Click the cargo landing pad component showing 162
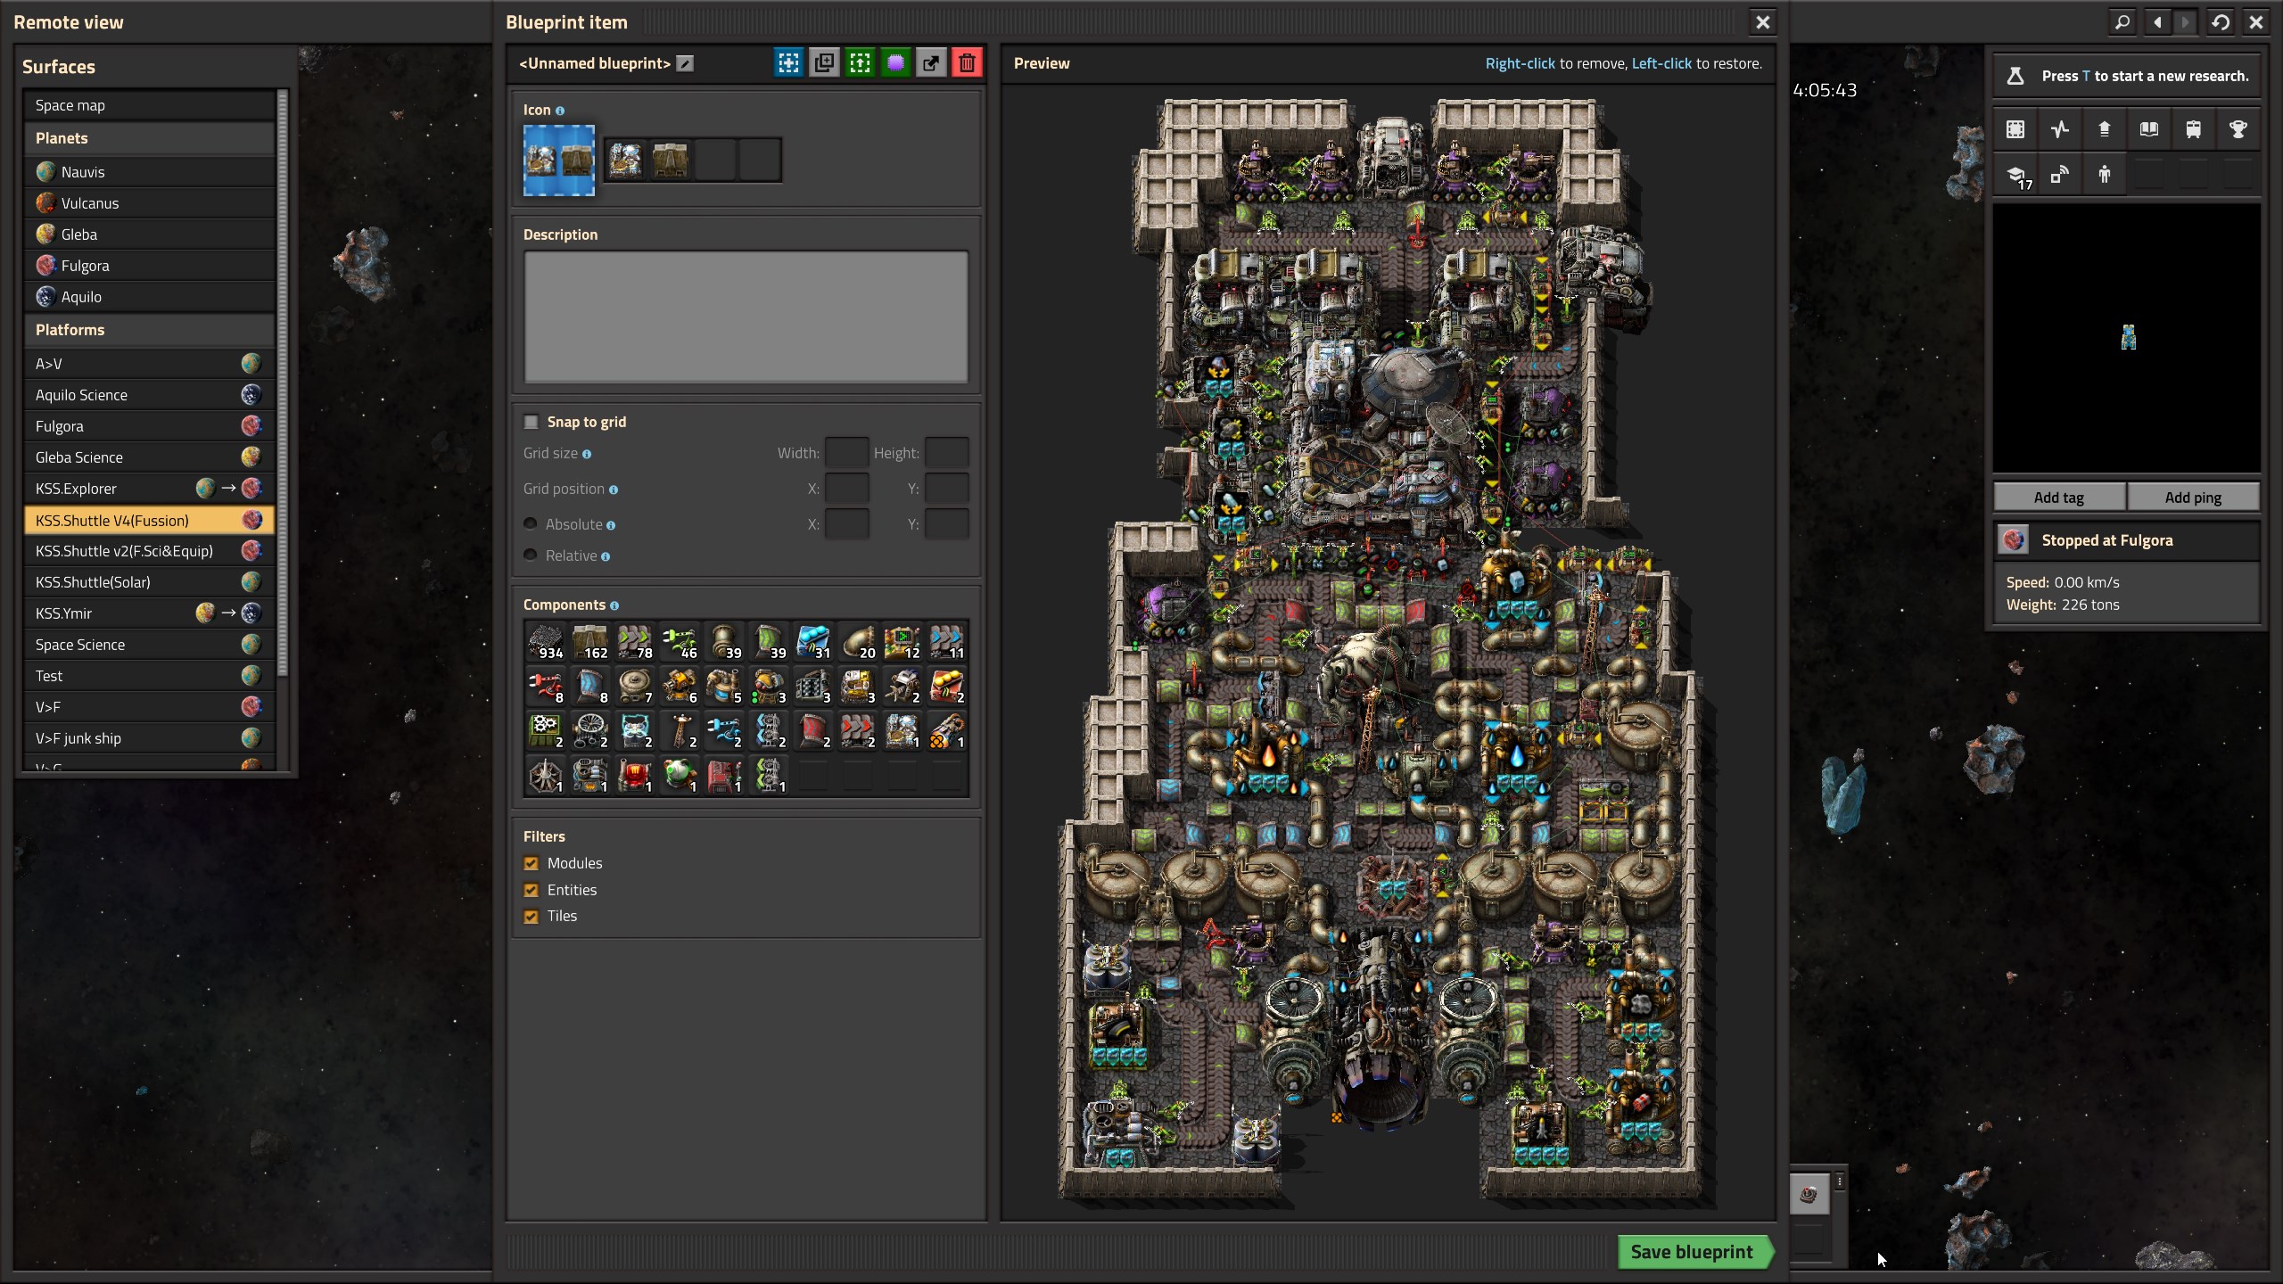The image size is (2283, 1284). click(x=590, y=642)
